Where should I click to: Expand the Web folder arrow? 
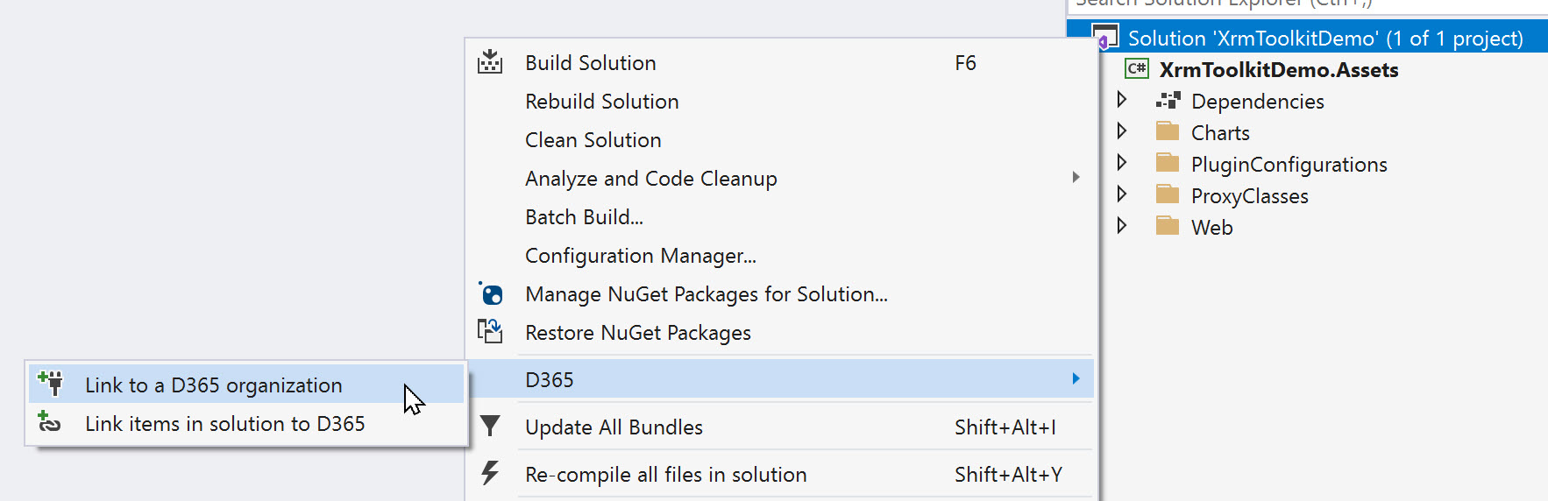click(1121, 226)
